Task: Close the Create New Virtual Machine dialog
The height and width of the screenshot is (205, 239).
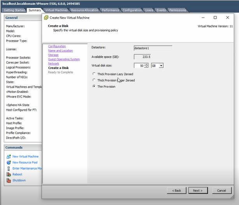Action: (228, 18)
